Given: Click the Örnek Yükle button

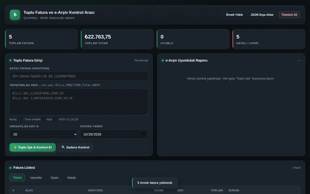Looking at the screenshot, I should point(234,15).
